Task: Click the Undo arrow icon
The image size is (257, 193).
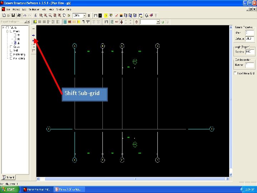Action: [x=25, y=15]
